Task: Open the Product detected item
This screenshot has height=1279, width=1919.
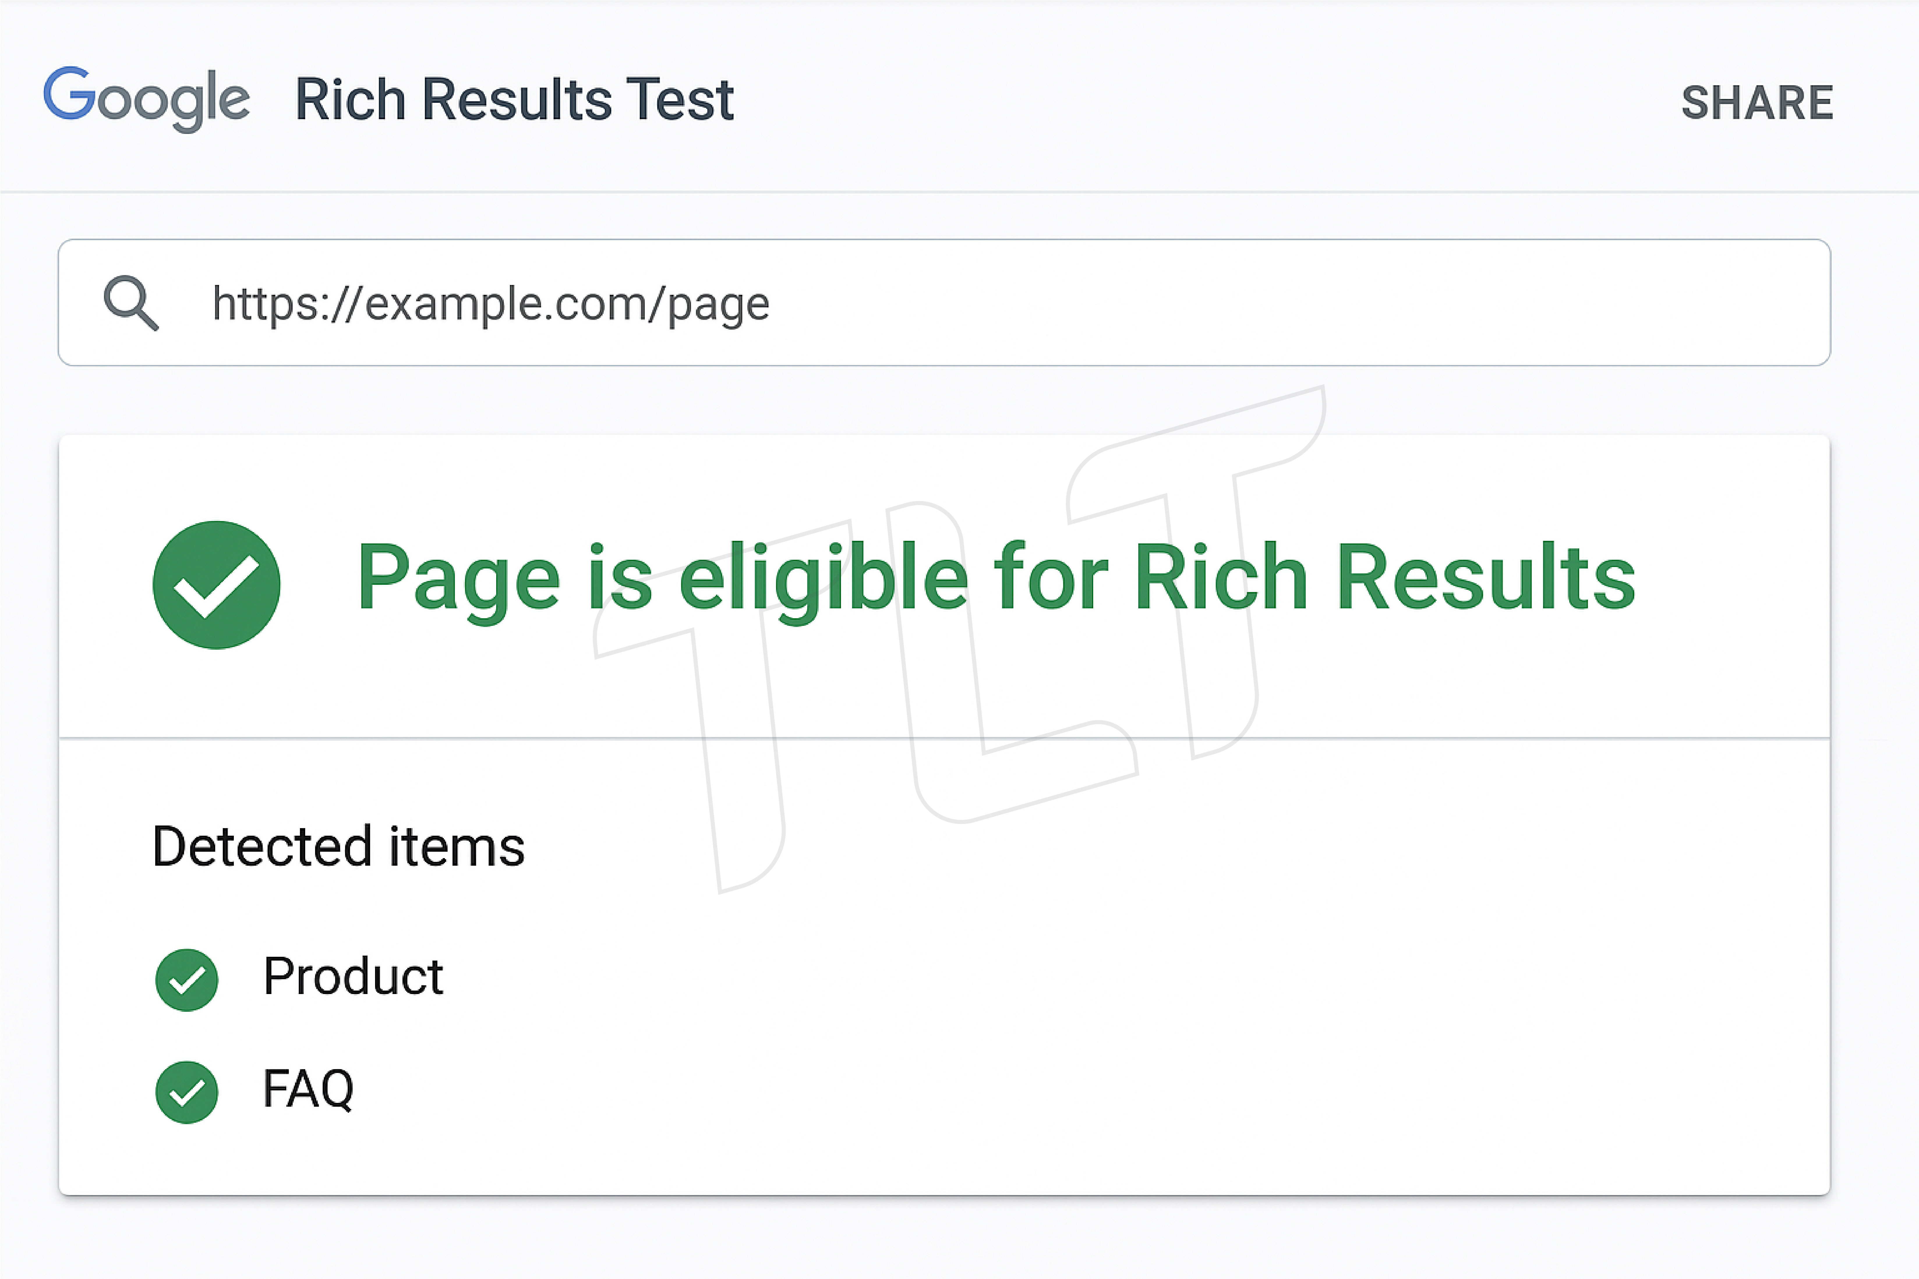Action: point(352,976)
